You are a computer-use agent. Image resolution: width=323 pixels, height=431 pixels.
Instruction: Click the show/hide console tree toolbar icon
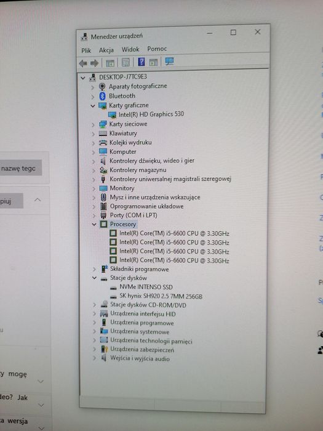click(x=110, y=63)
